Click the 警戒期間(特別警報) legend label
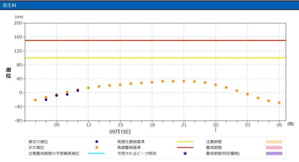 (x=223, y=154)
